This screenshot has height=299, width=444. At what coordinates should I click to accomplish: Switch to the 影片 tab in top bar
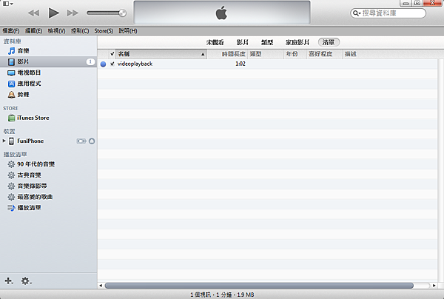pyautogui.click(x=243, y=42)
